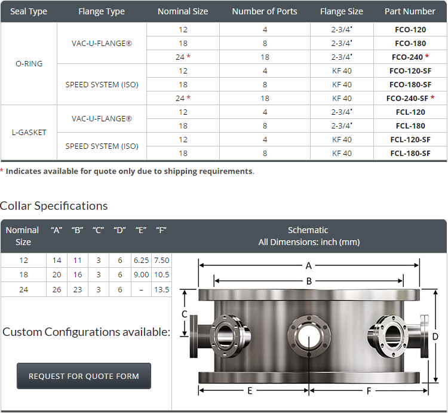This screenshot has width=448, height=413.
Task: Click the Custom Configurations available text
Action: (86, 332)
